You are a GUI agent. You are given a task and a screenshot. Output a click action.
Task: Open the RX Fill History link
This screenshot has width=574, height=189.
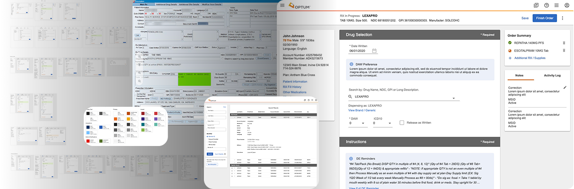point(292,87)
